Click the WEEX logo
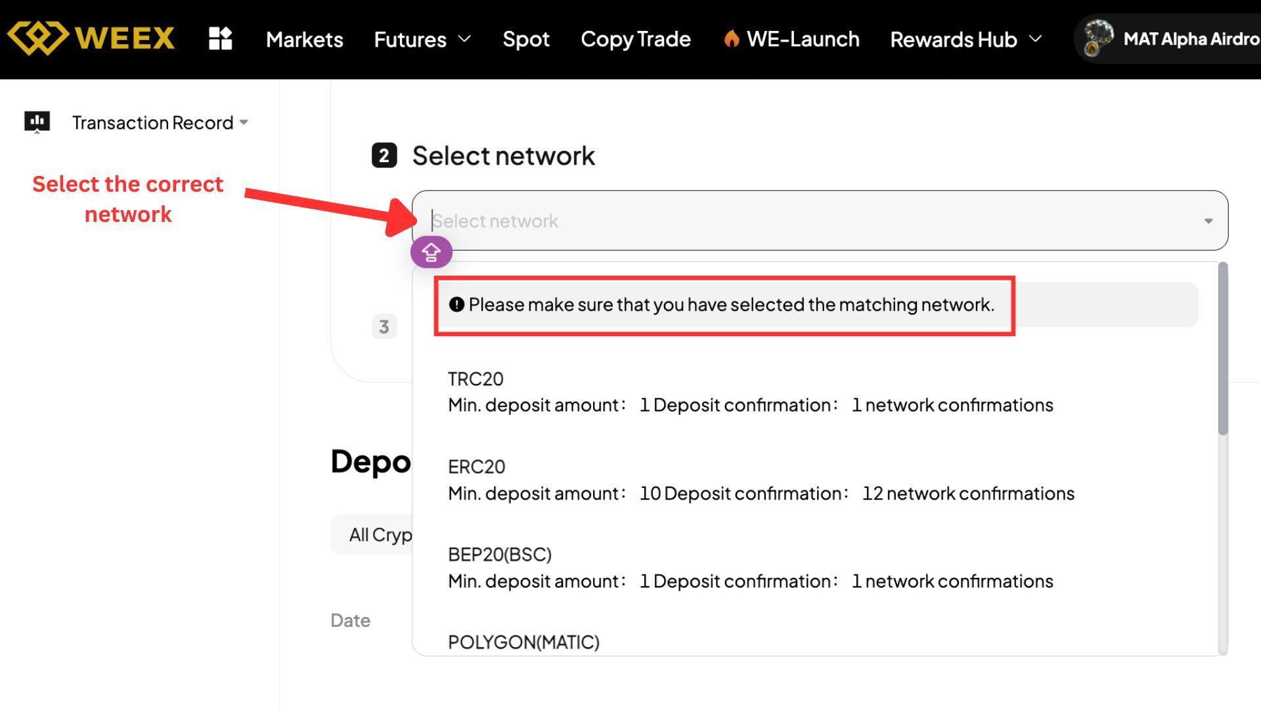The width and height of the screenshot is (1261, 709). tap(91, 38)
